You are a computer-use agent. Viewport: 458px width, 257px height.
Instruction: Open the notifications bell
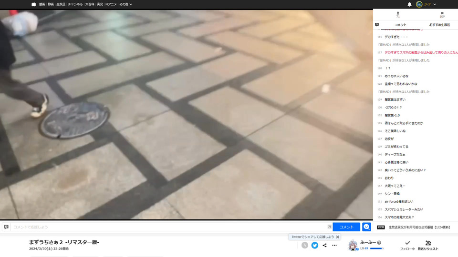click(x=409, y=4)
